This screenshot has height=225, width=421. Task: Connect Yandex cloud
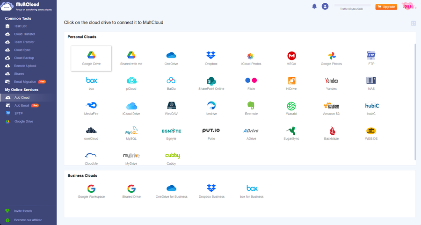331,83
